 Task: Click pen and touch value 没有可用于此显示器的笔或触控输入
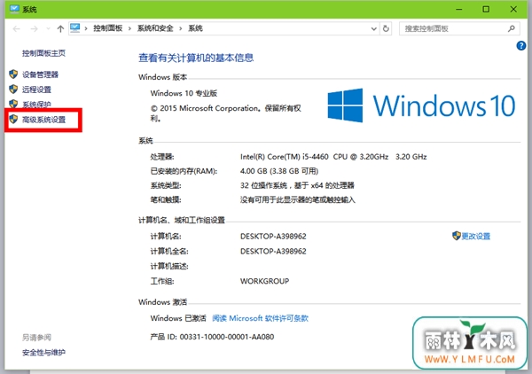[x=298, y=200]
